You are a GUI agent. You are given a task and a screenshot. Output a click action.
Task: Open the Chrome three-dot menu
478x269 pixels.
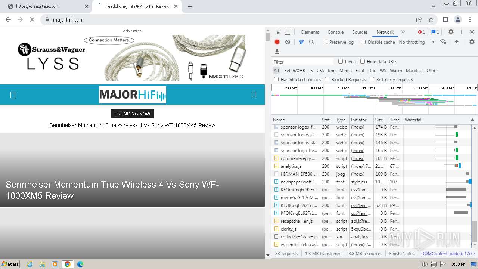pos(470,20)
